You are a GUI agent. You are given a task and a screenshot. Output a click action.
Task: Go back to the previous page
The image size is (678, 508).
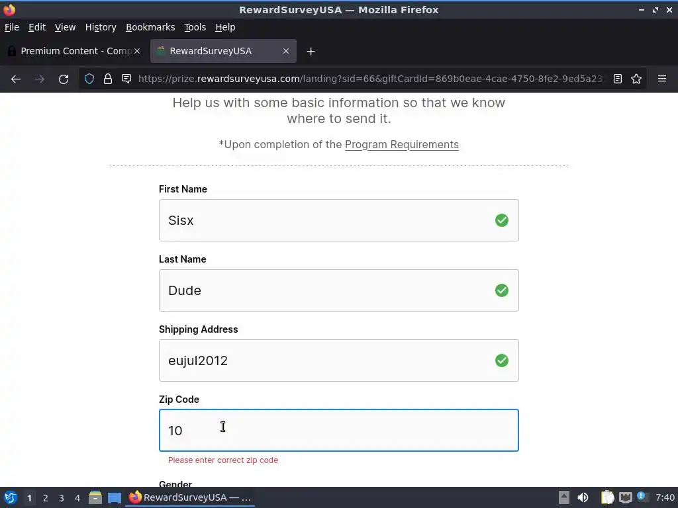point(16,79)
